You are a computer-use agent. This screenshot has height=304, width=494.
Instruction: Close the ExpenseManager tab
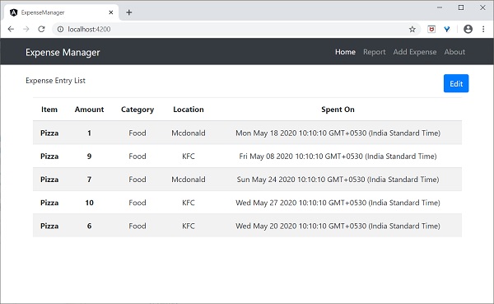[111, 12]
